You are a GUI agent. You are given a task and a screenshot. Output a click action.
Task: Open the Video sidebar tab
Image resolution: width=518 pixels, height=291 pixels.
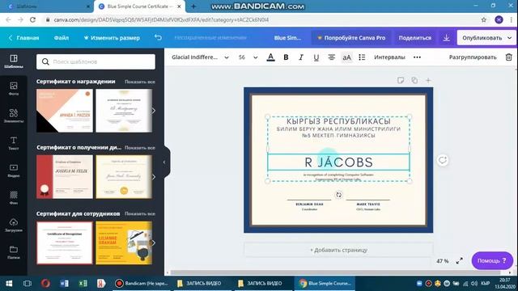(14, 171)
